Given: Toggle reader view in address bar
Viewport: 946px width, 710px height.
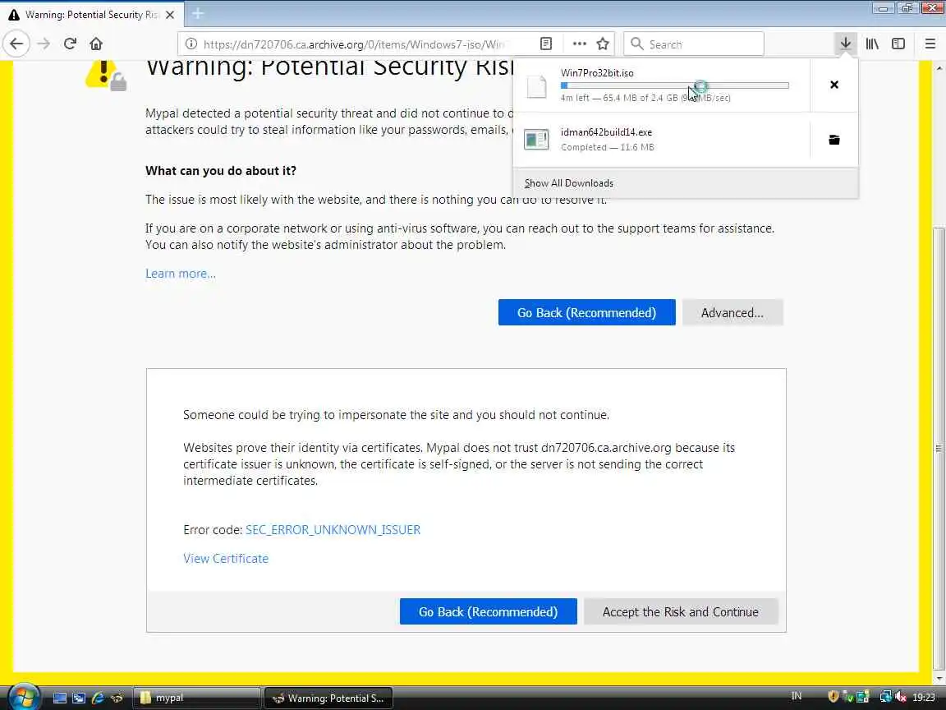Looking at the screenshot, I should [546, 44].
